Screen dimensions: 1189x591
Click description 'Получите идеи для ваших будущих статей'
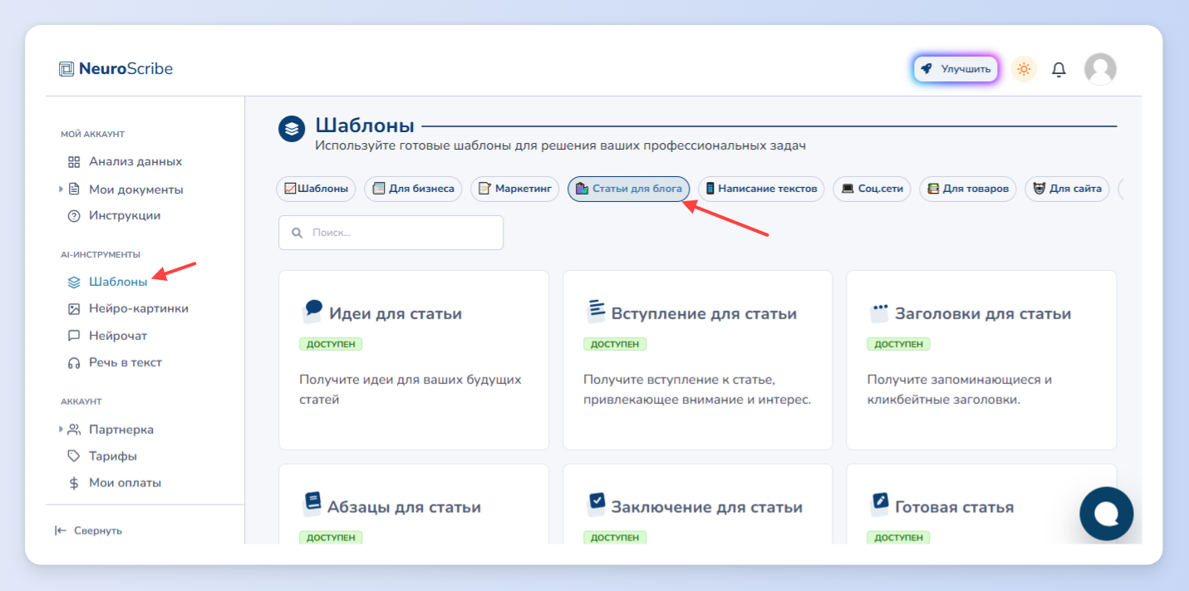[x=410, y=390]
